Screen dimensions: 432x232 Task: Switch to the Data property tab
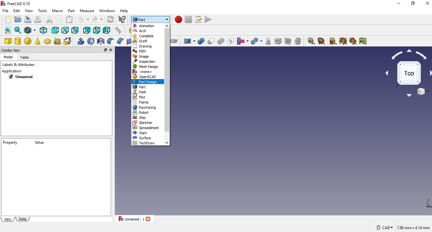pyautogui.click(x=22, y=219)
